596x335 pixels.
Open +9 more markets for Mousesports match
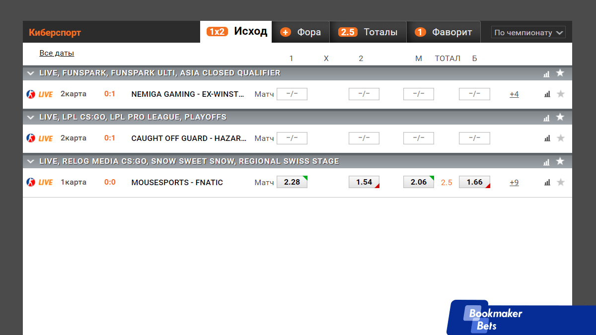coord(514,183)
